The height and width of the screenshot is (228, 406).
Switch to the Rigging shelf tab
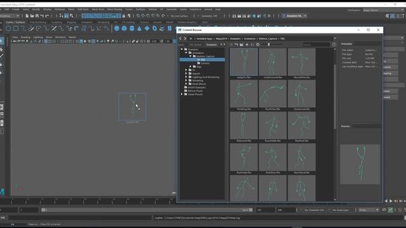[x=71, y=23]
